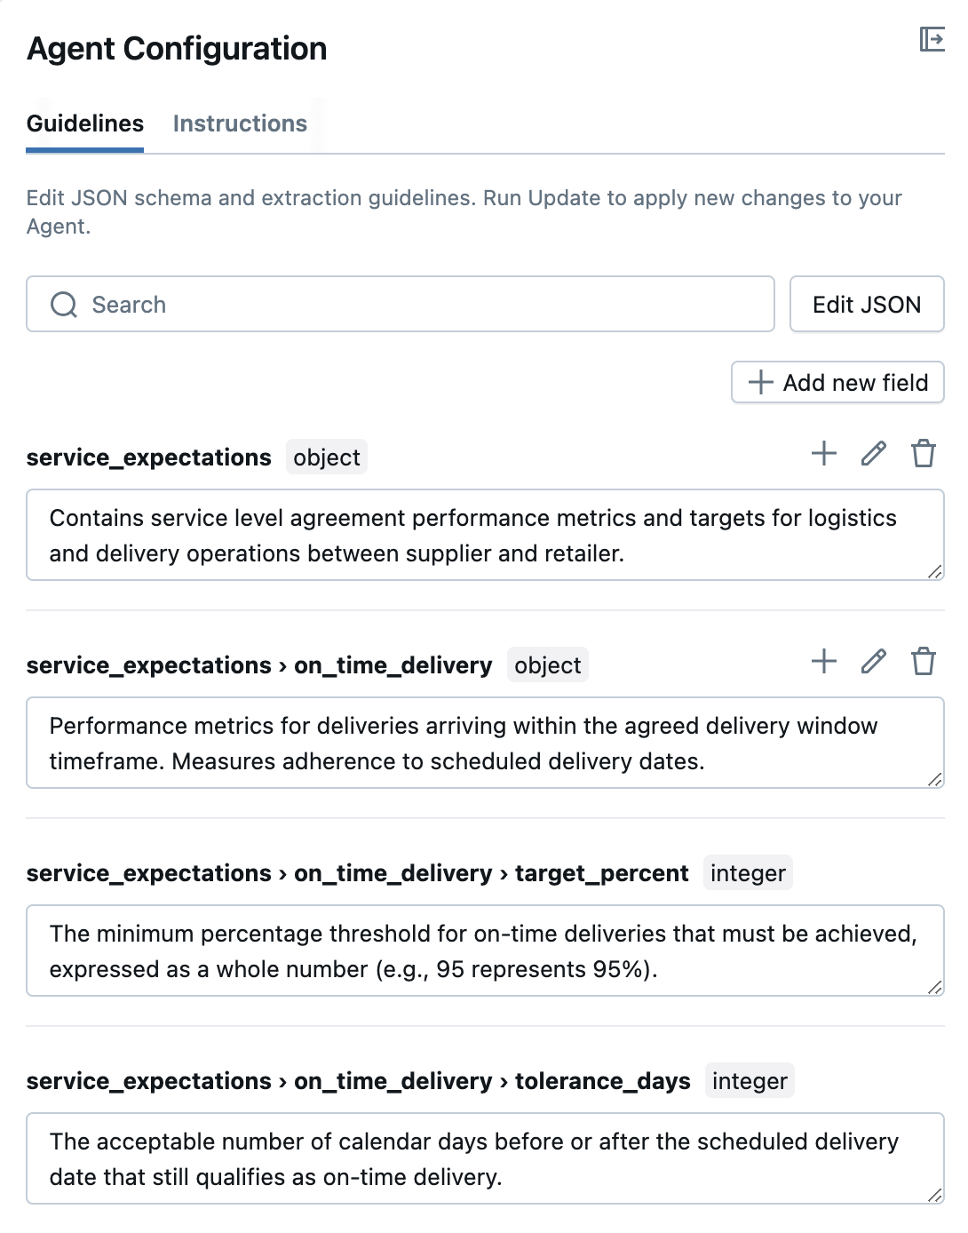
Task: Click resize handle of target_percent description
Action: pyautogui.click(x=934, y=988)
